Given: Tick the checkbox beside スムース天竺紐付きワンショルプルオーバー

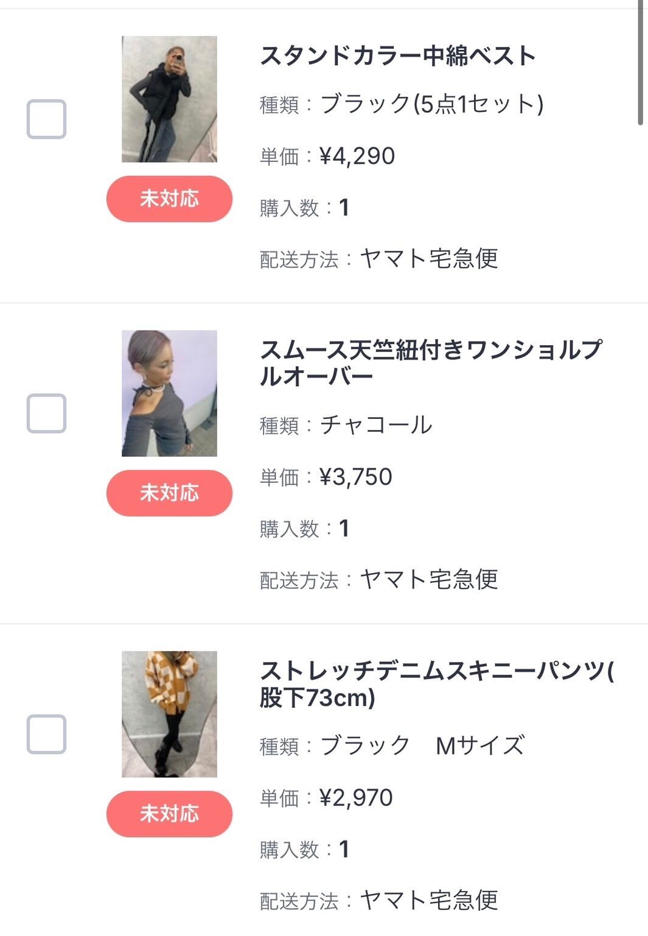Looking at the screenshot, I should [46, 413].
